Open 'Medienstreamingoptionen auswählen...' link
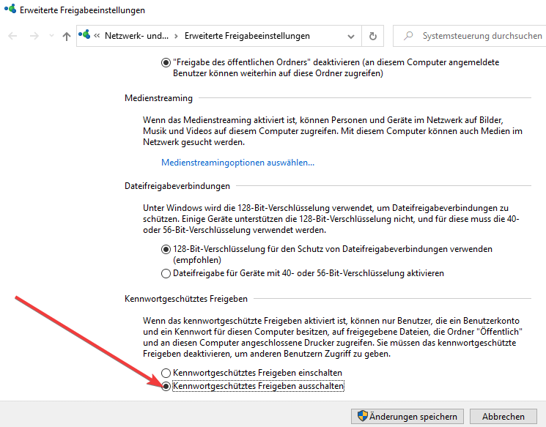 [238, 163]
